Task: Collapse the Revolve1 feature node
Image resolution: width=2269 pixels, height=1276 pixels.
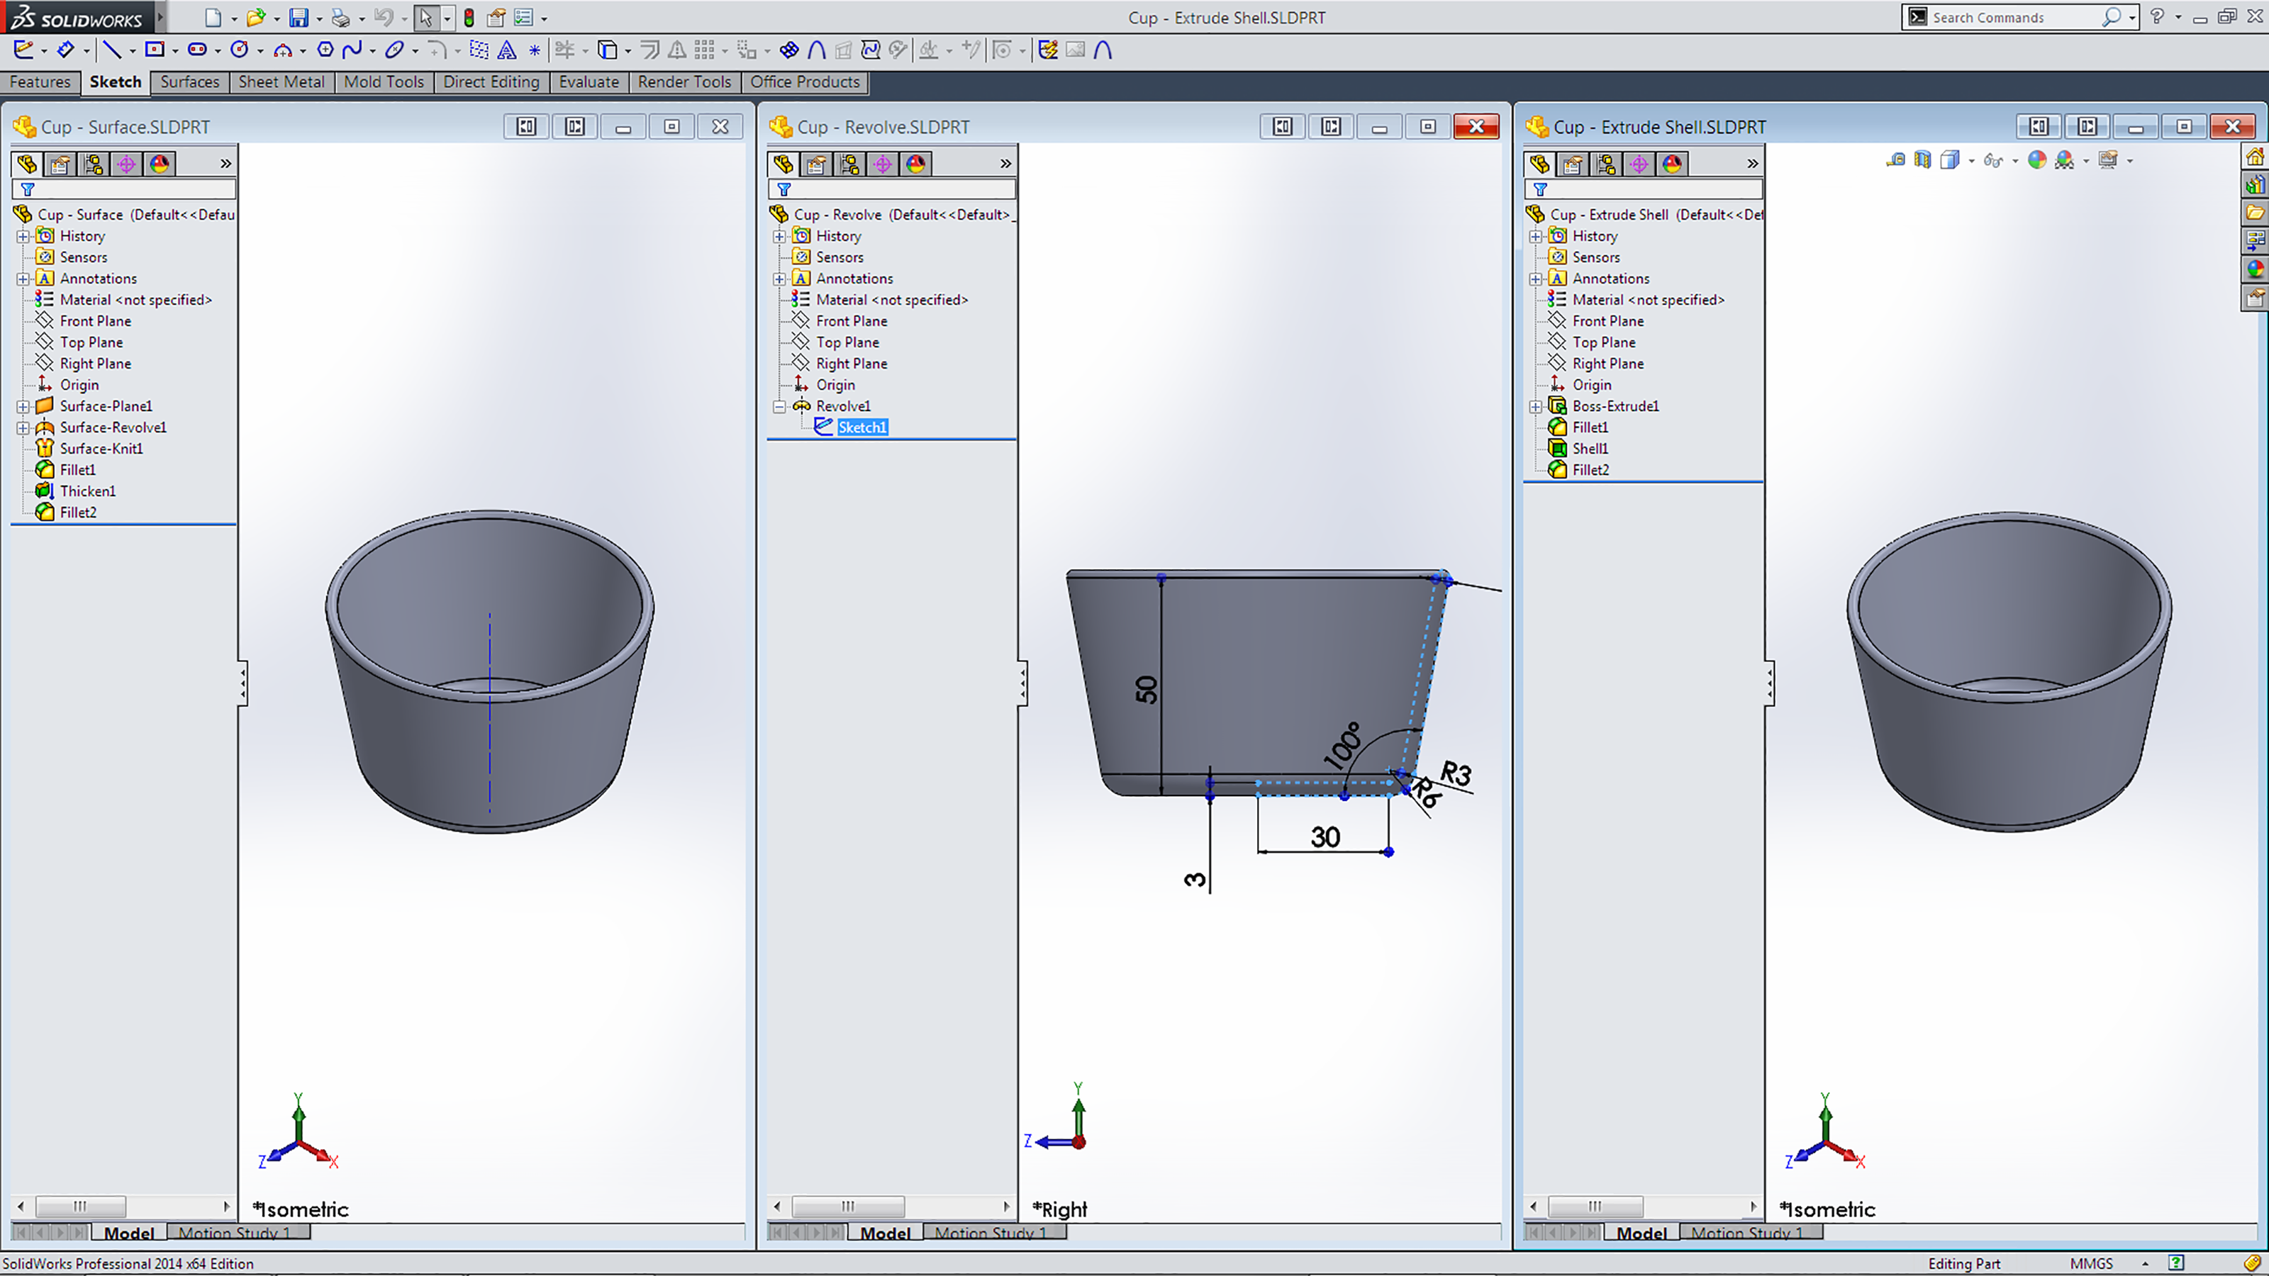Action: 779,407
